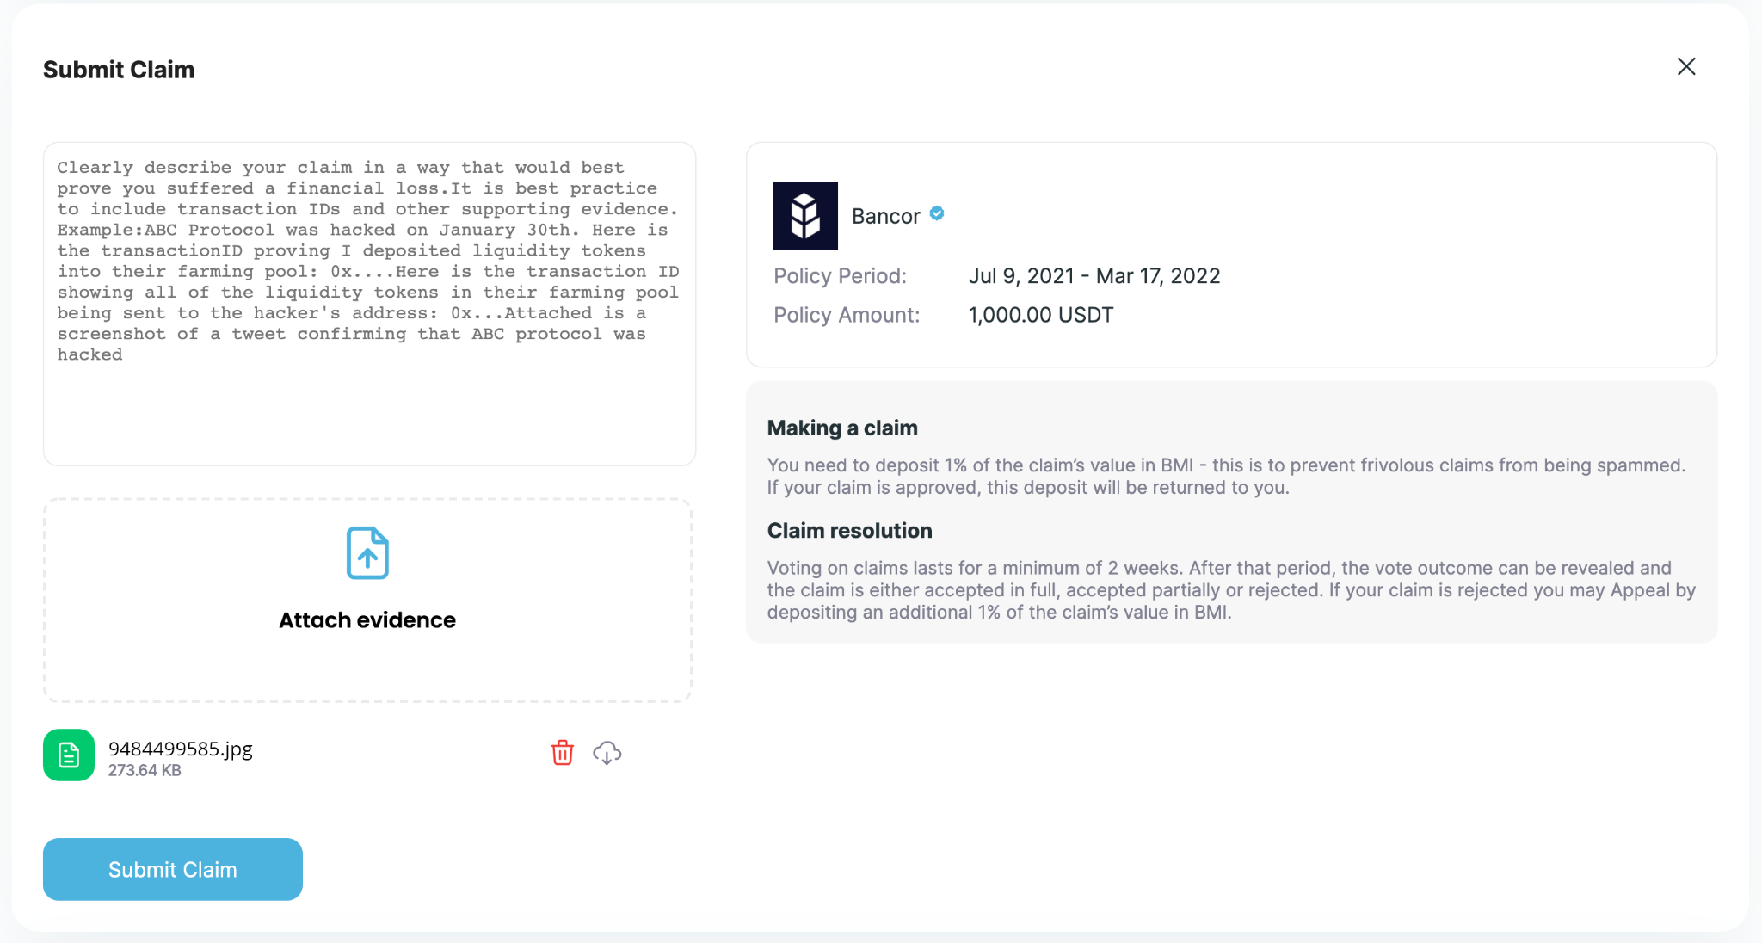Click the Making a claim heading
Viewport: 1762px width, 943px height.
(x=842, y=428)
